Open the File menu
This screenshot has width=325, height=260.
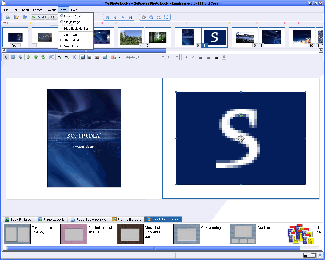click(x=6, y=10)
